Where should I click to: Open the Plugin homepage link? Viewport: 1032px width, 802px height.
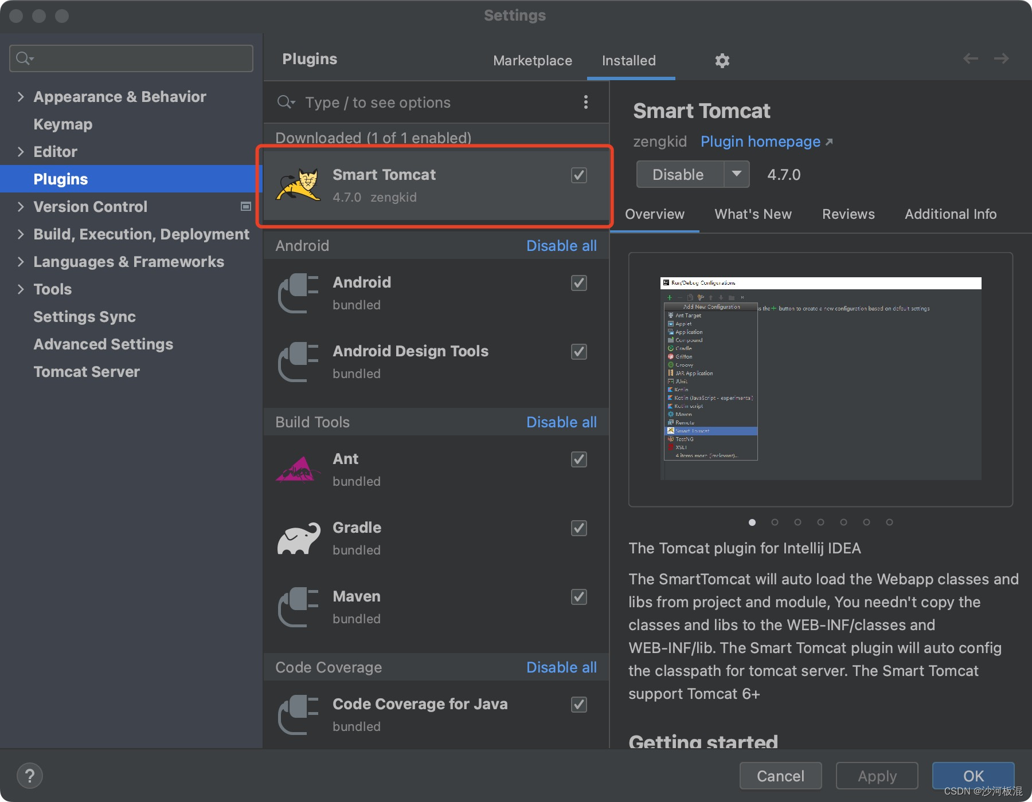767,141
